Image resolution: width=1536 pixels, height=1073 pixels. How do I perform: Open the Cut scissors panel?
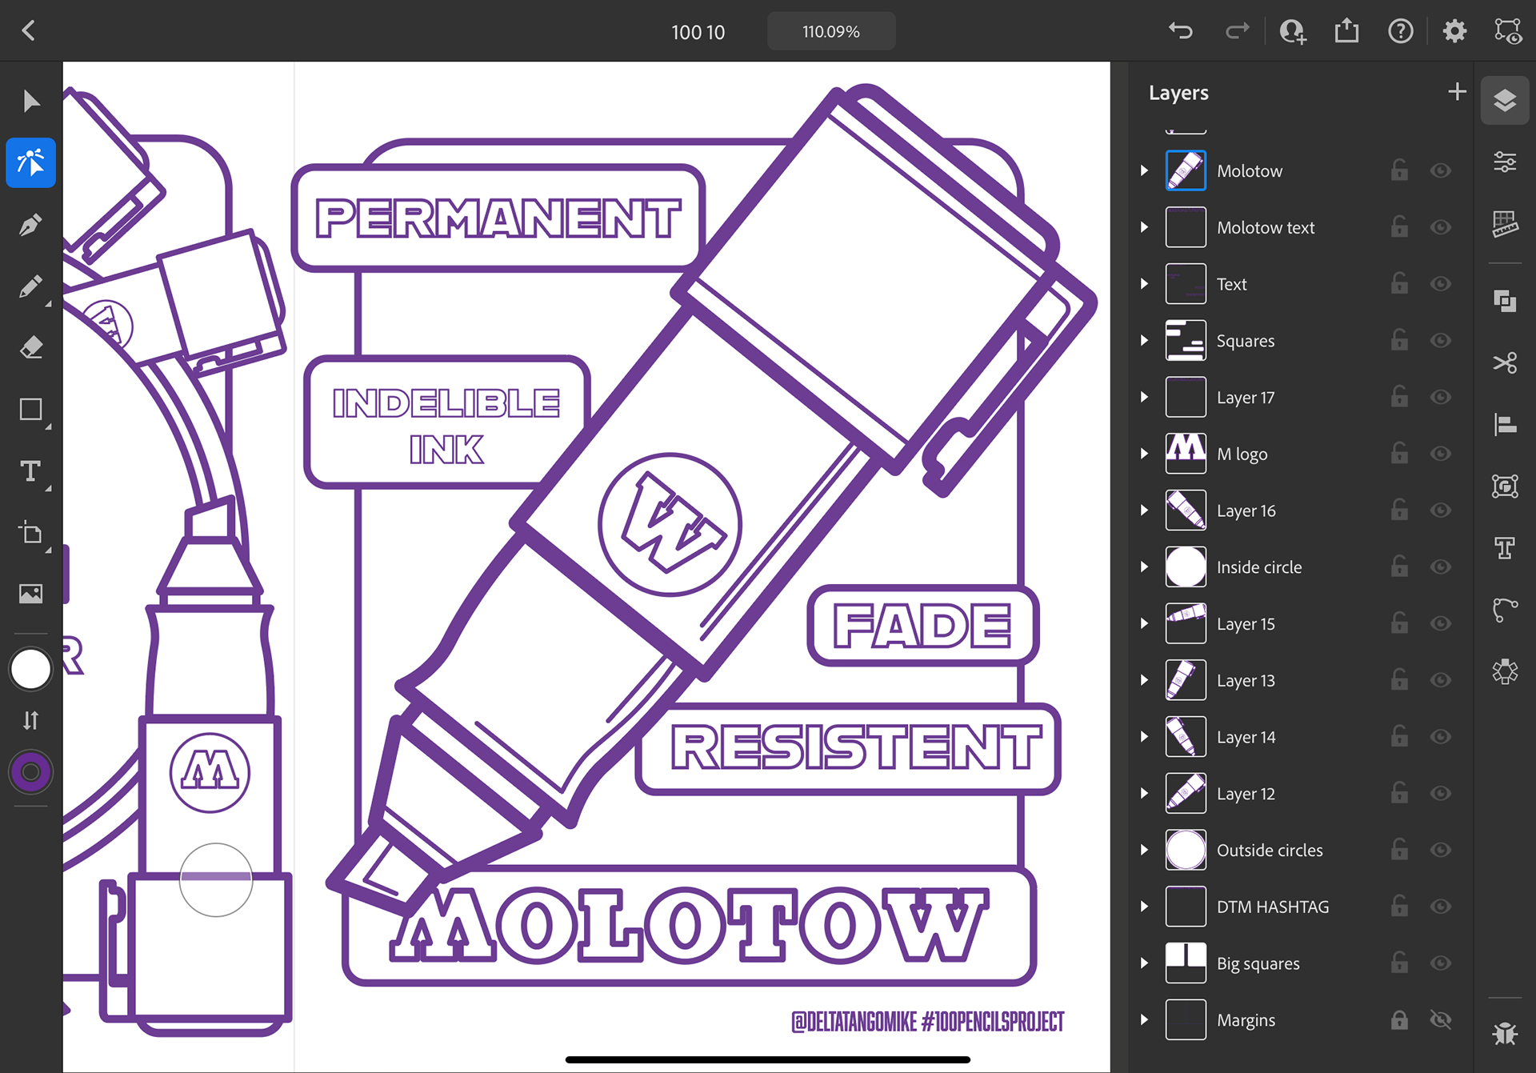click(x=1505, y=362)
